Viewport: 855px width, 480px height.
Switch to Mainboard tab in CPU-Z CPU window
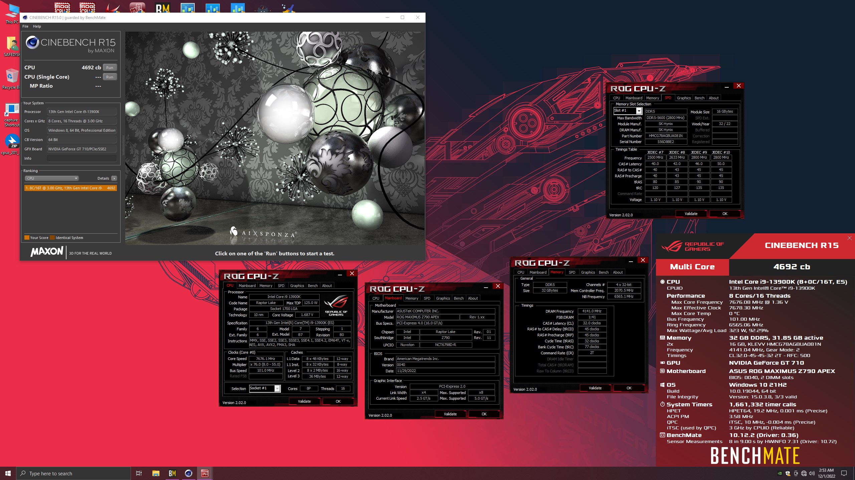pyautogui.click(x=247, y=286)
